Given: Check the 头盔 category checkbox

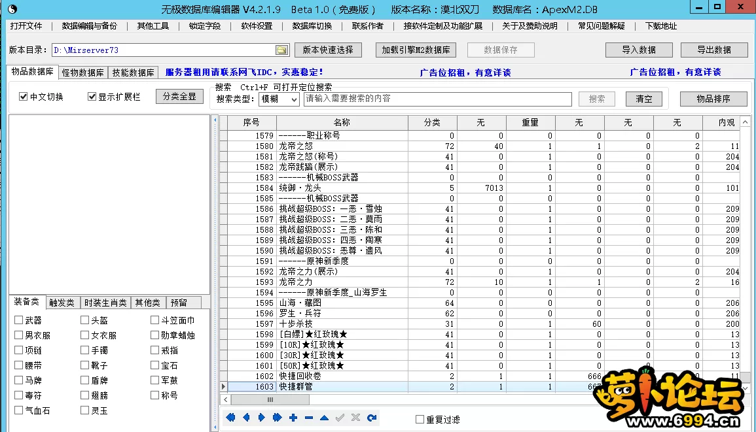Looking at the screenshot, I should click(85, 320).
